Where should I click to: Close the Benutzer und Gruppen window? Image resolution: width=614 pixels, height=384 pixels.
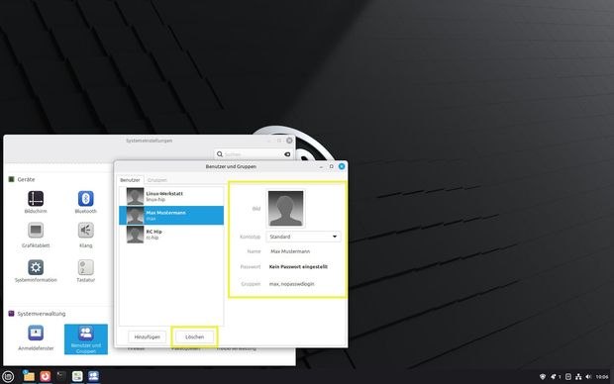pyautogui.click(x=342, y=166)
